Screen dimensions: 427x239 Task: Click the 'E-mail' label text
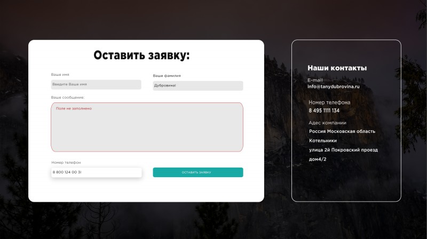(x=315, y=81)
